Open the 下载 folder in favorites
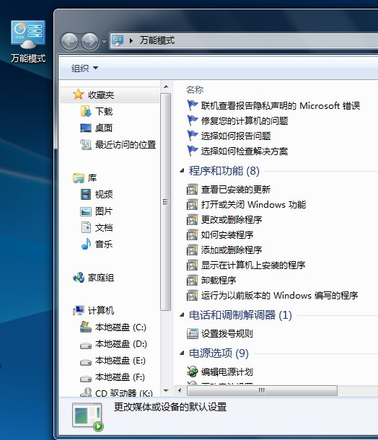This screenshot has width=378, height=440. point(104,111)
